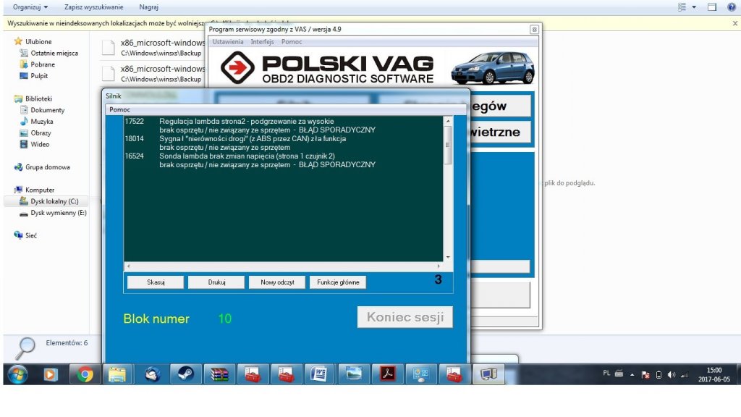Screen dimensions: 741x417
Task: Dismiss the yellow search info bar
Action: tap(735, 23)
